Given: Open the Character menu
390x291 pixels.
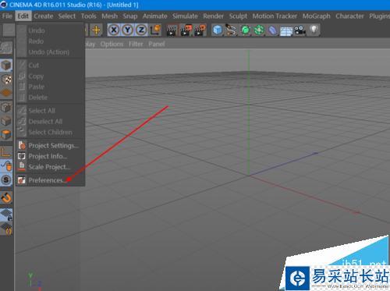Looking at the screenshot, I should pos(349,16).
